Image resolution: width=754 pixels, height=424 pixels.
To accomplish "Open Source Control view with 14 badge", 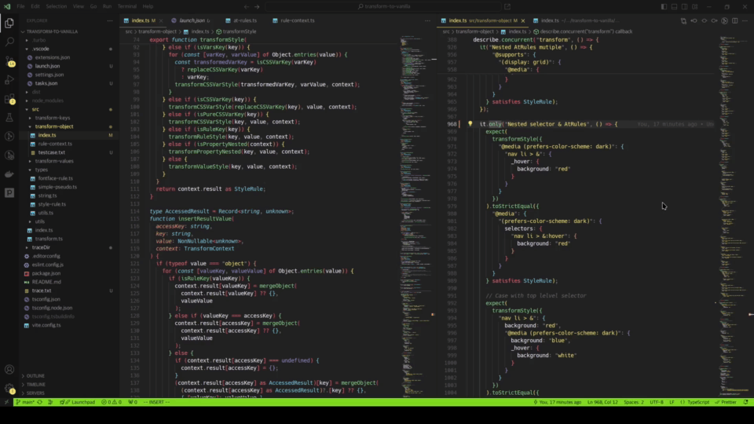I will (9, 61).
